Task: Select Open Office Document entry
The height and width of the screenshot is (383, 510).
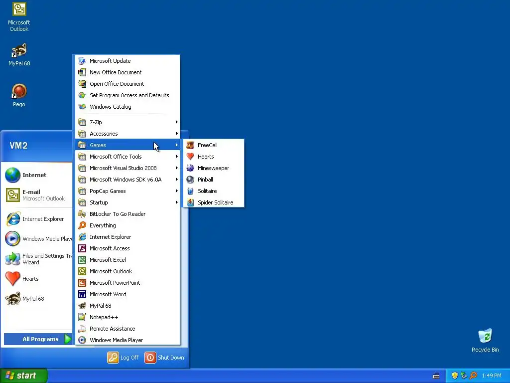Action: click(x=127, y=84)
